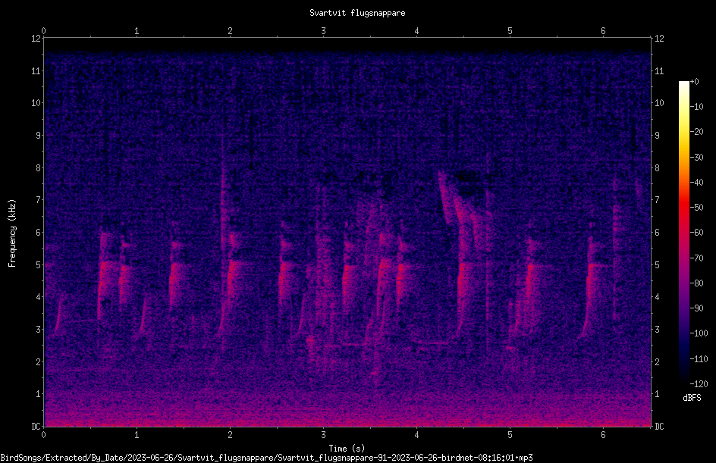Click the '+0' value on the color scale

[695, 82]
